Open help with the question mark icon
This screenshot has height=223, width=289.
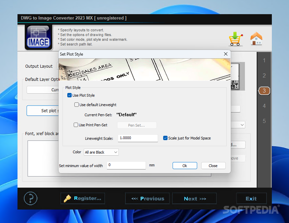pyautogui.click(x=31, y=198)
